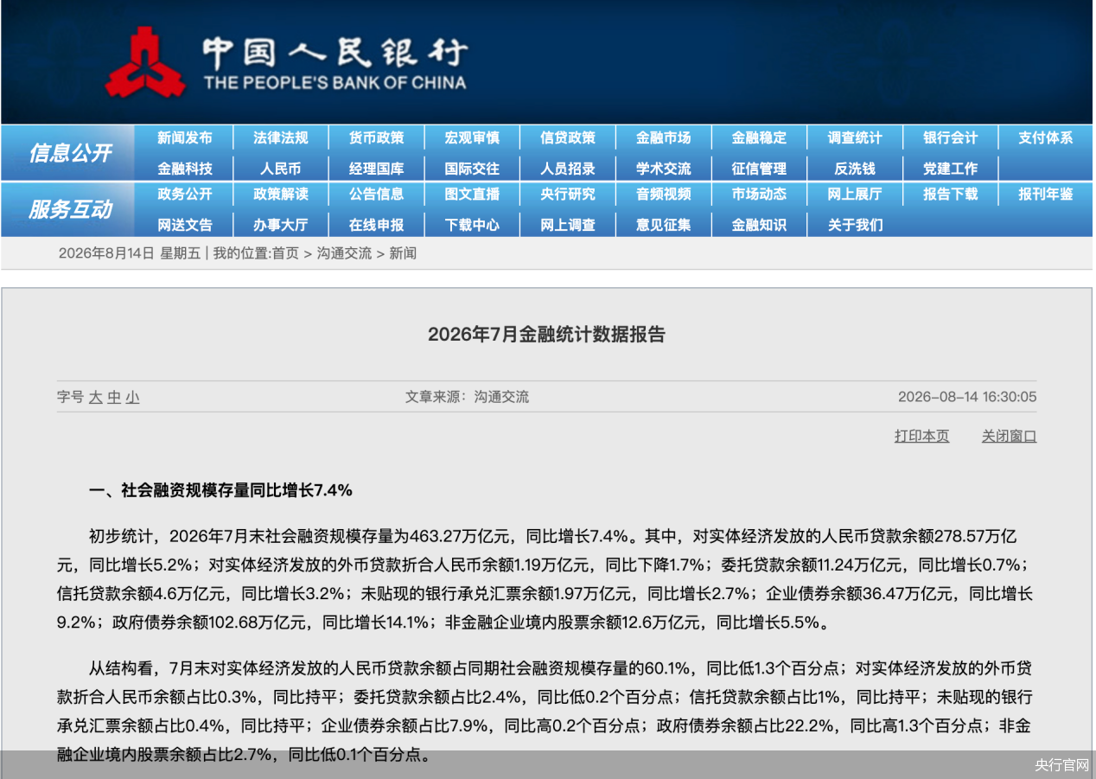Click the date 2026年8月14日 星期五
The image size is (1096, 779).
(129, 253)
